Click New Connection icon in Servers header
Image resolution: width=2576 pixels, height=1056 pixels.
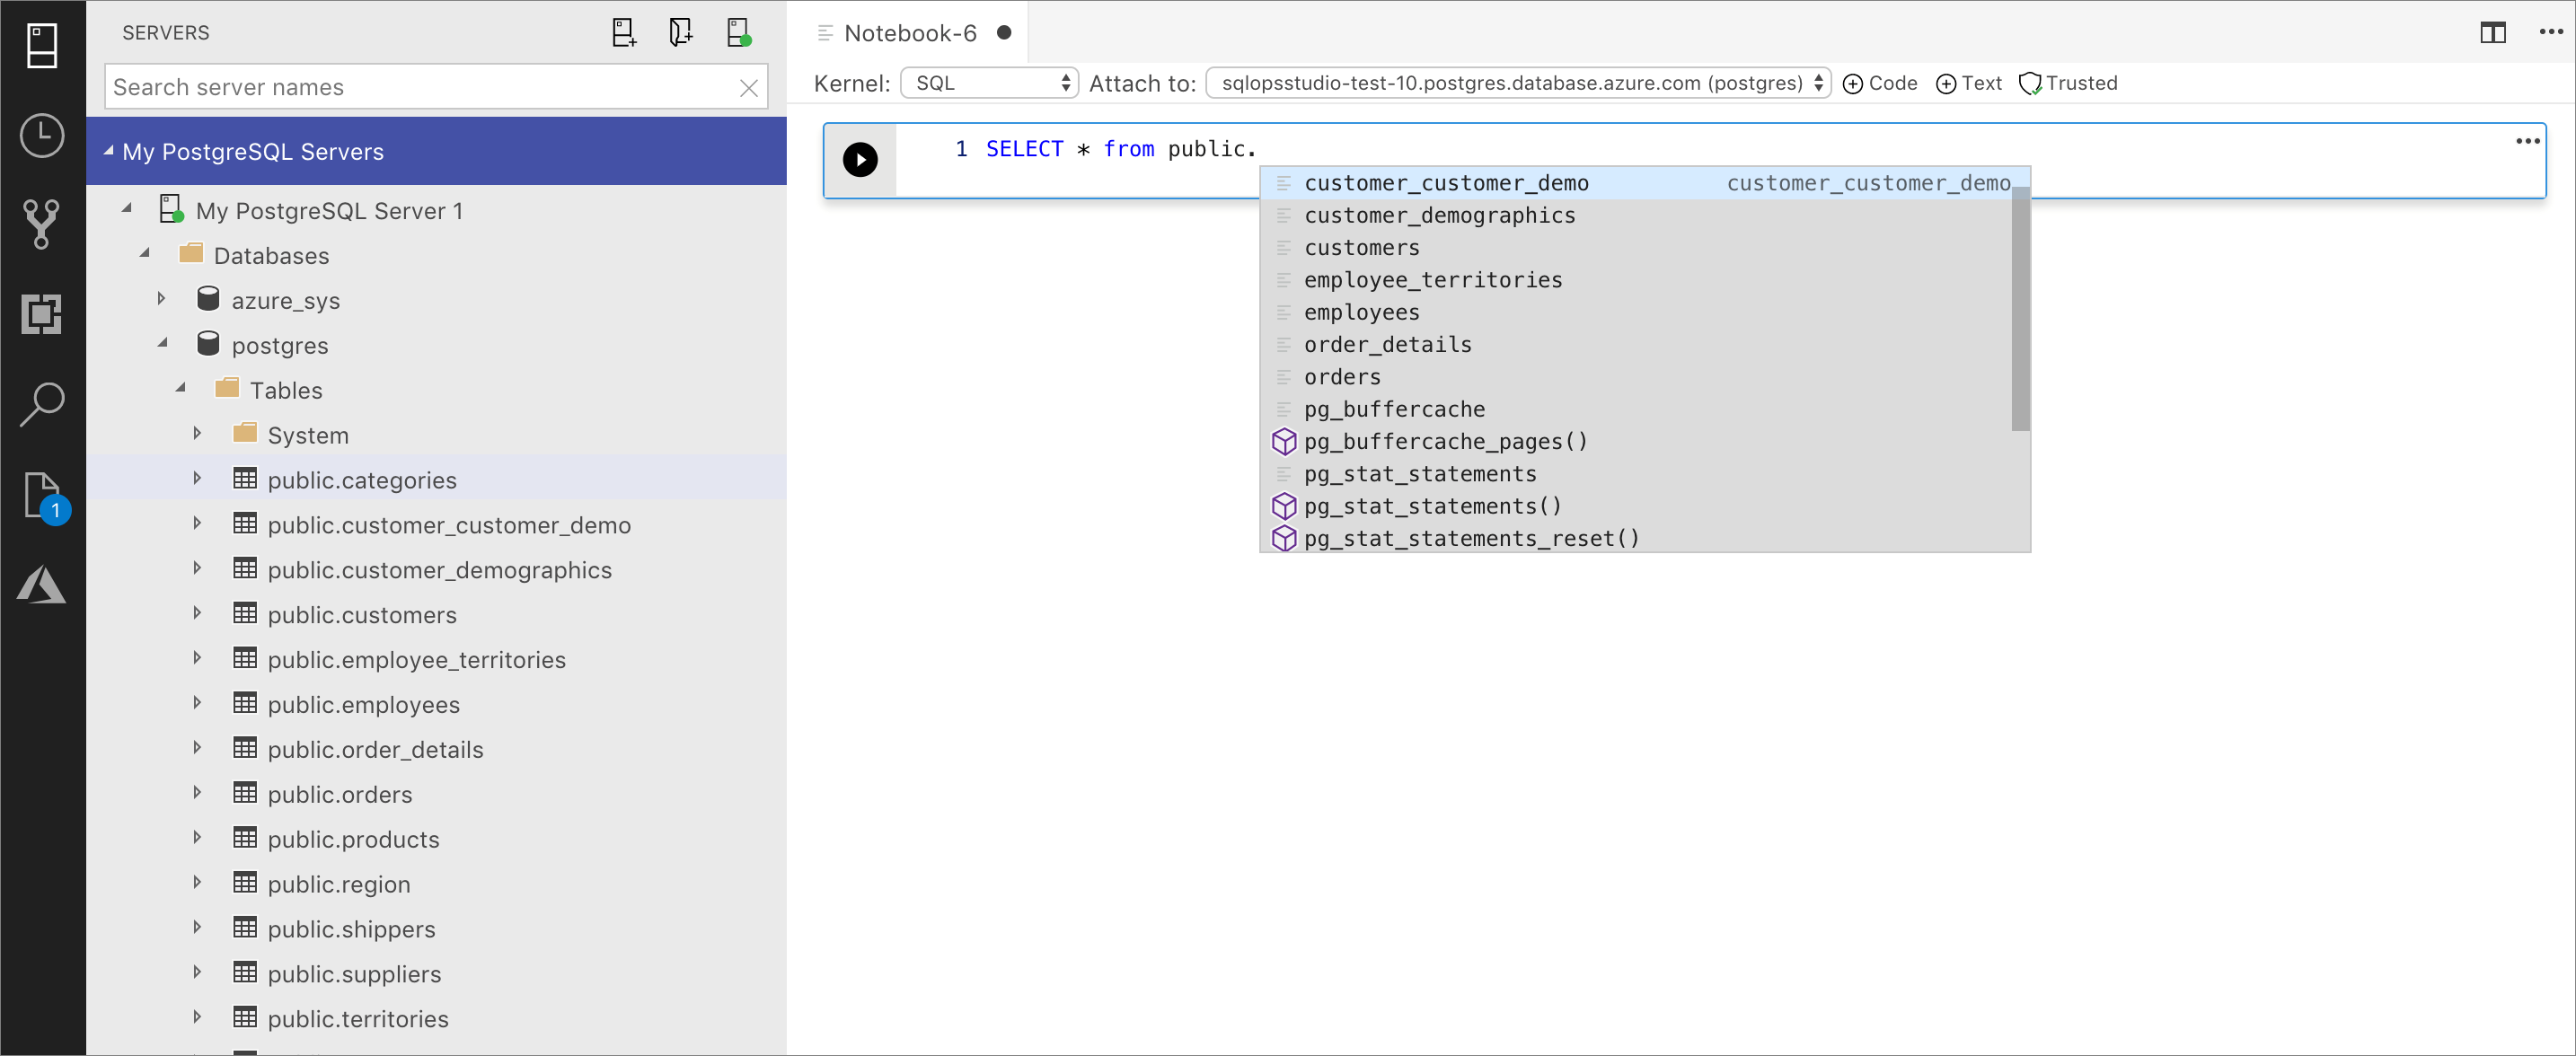coord(624,33)
